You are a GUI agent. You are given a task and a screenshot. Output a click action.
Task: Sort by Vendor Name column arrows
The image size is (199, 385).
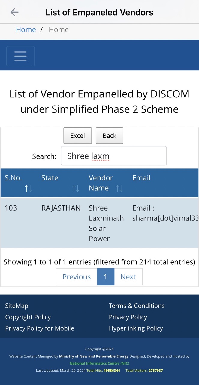119,188
